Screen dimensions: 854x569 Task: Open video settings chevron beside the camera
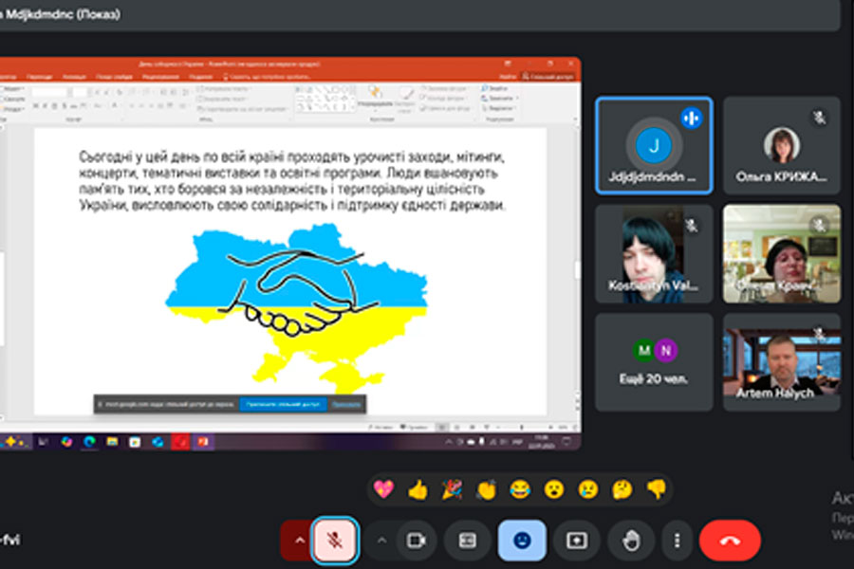tap(381, 541)
